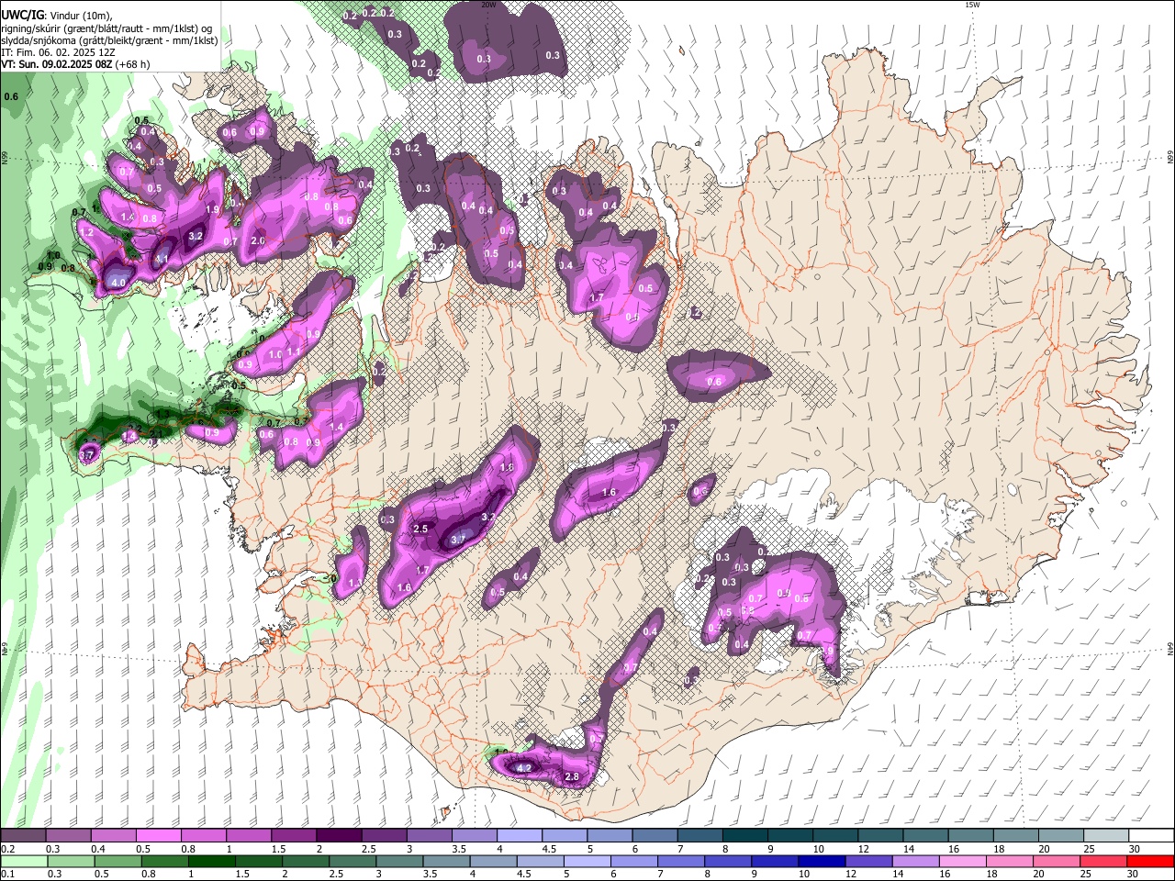
Task: Click the 1.9 precipitation value in the Westfjords
Action: tap(212, 209)
